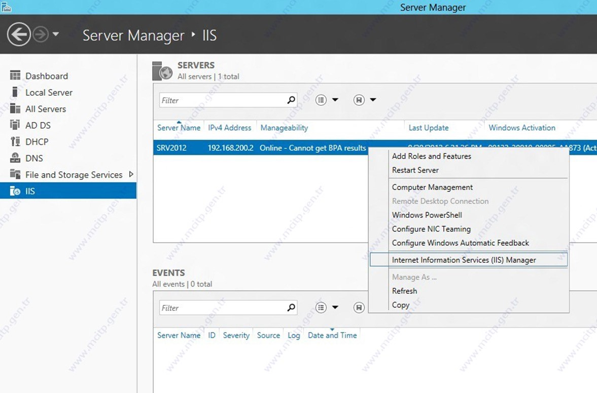Sort events by Log column
Viewport: 597px width, 393px height.
point(294,336)
